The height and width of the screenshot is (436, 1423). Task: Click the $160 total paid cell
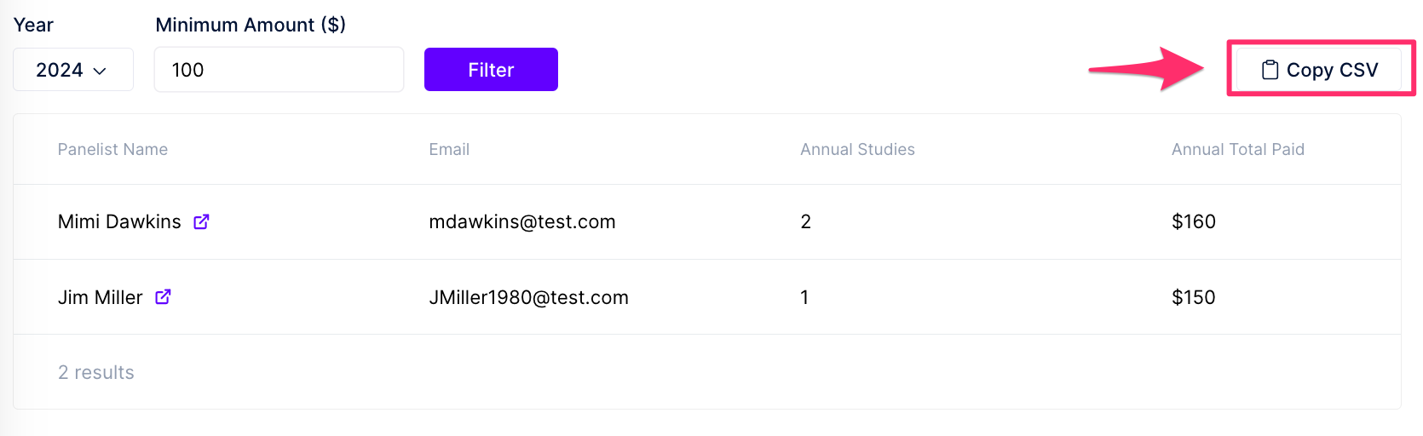(1194, 221)
